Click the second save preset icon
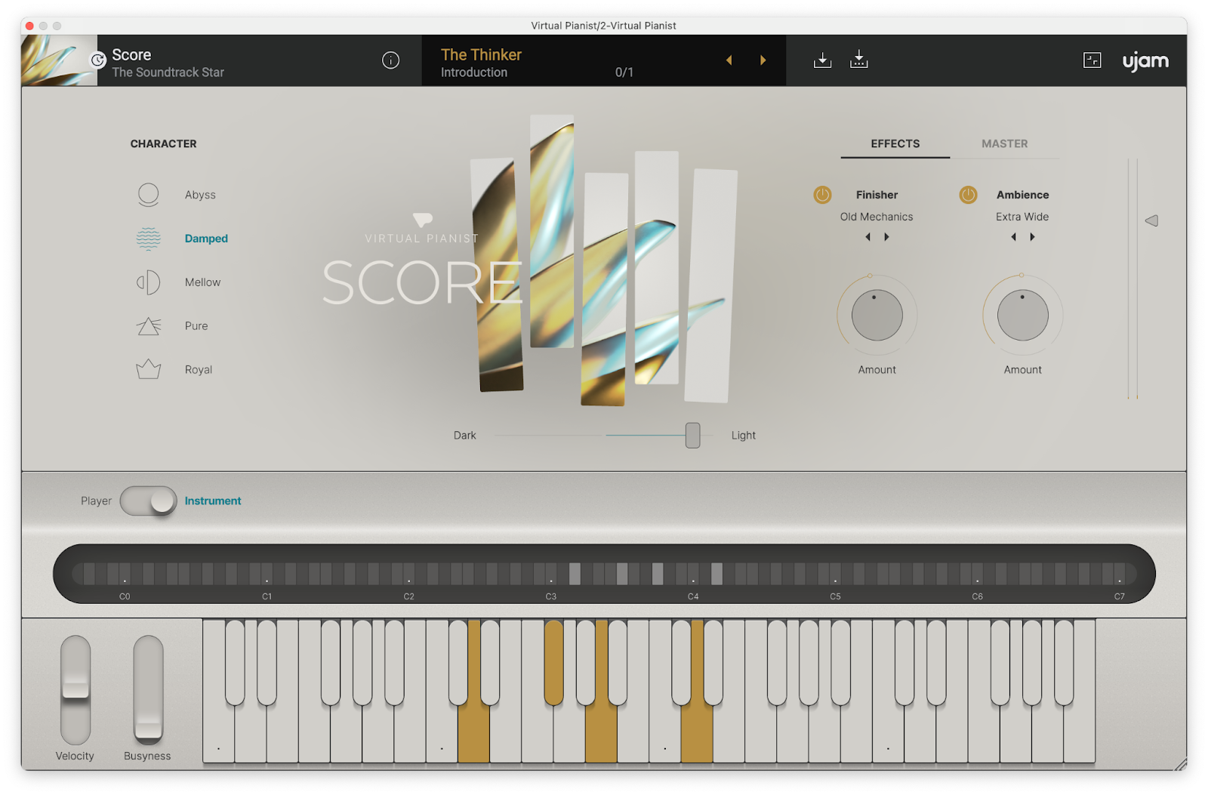1208x795 pixels. click(x=859, y=60)
